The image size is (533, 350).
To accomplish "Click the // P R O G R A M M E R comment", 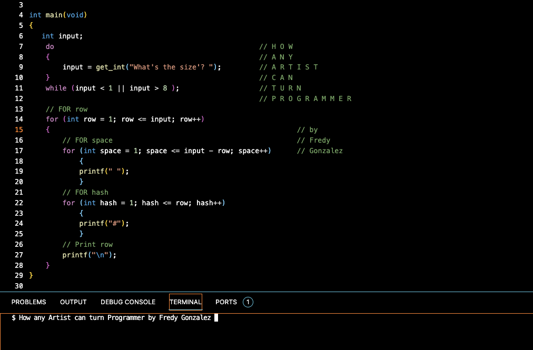I will 305,98.
